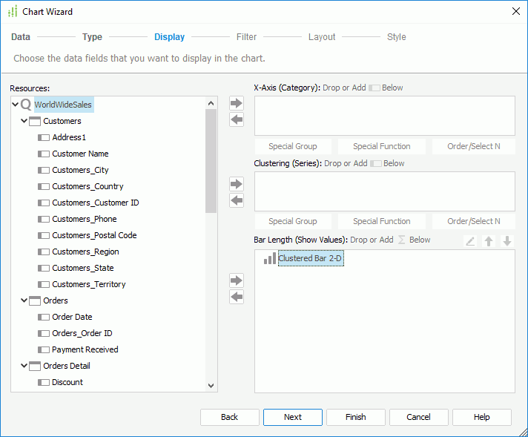Jump to the Layout step tab

[x=322, y=36]
